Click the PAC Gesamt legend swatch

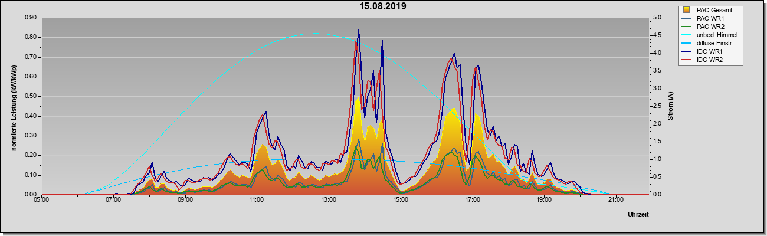tap(687, 10)
